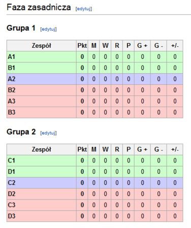Click the Zespół header in Grupa 1 table
The width and height of the screenshot is (191, 228).
[x=42, y=46]
